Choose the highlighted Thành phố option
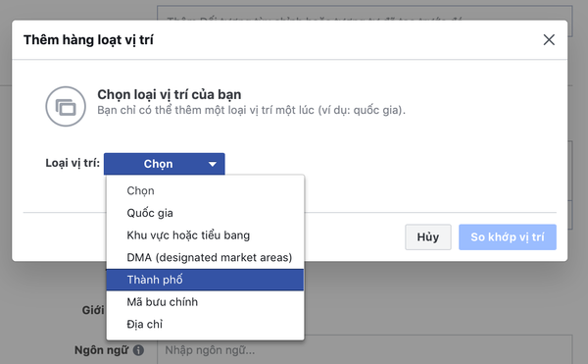Viewport: 588px width, 364px height. point(205,280)
